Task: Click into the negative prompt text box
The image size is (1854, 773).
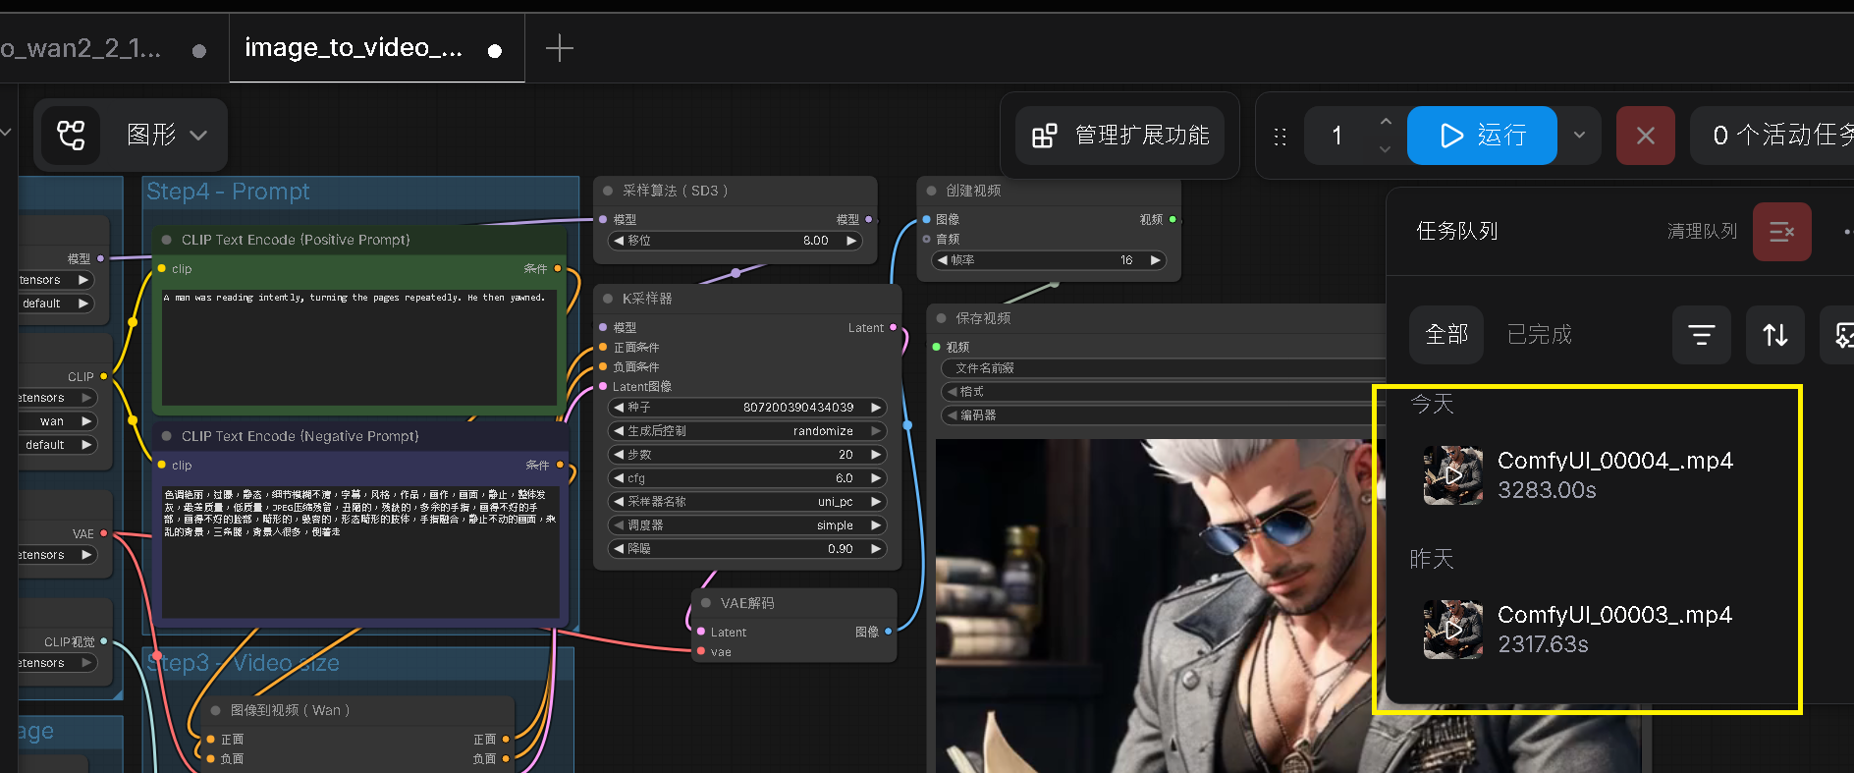Action: pos(360,551)
